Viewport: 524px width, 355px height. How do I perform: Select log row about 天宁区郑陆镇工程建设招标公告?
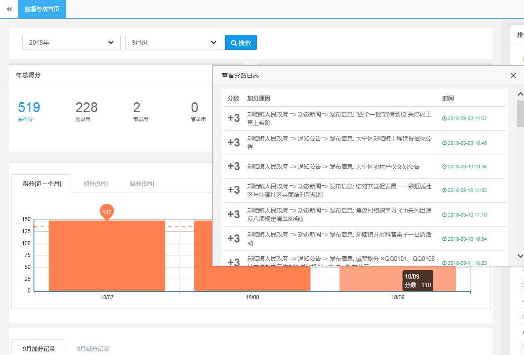click(x=365, y=142)
